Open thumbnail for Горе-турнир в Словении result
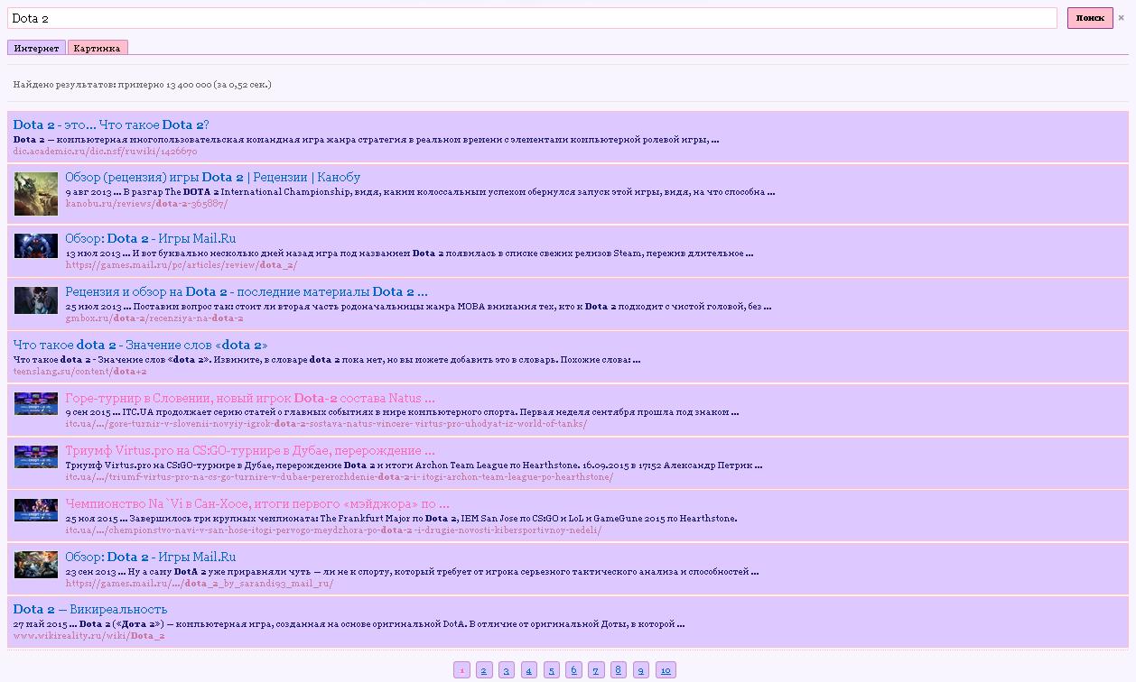 (36, 403)
